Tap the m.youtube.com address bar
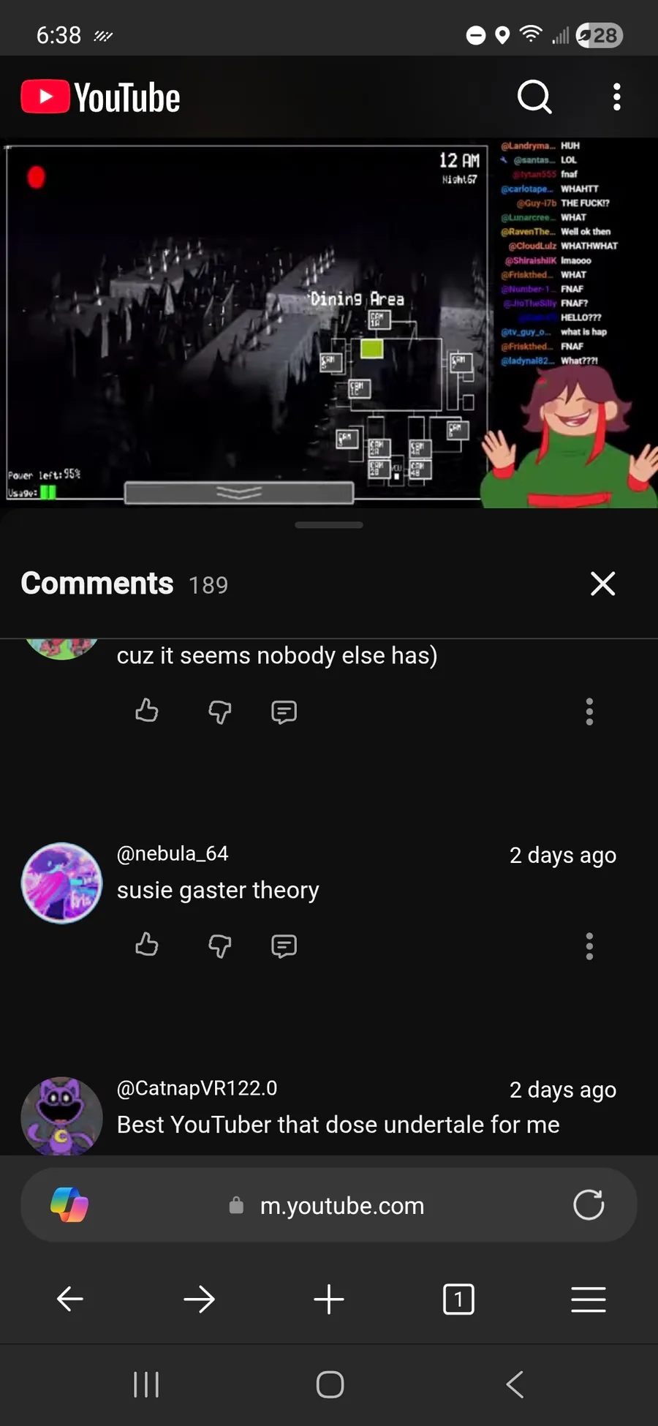Viewport: 658px width, 1426px height. coord(329,1205)
